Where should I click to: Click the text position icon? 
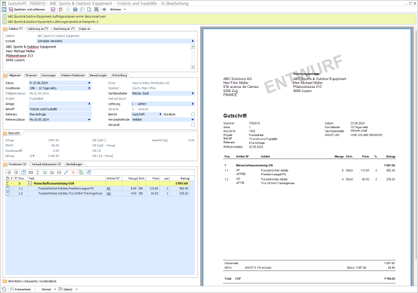31,172
